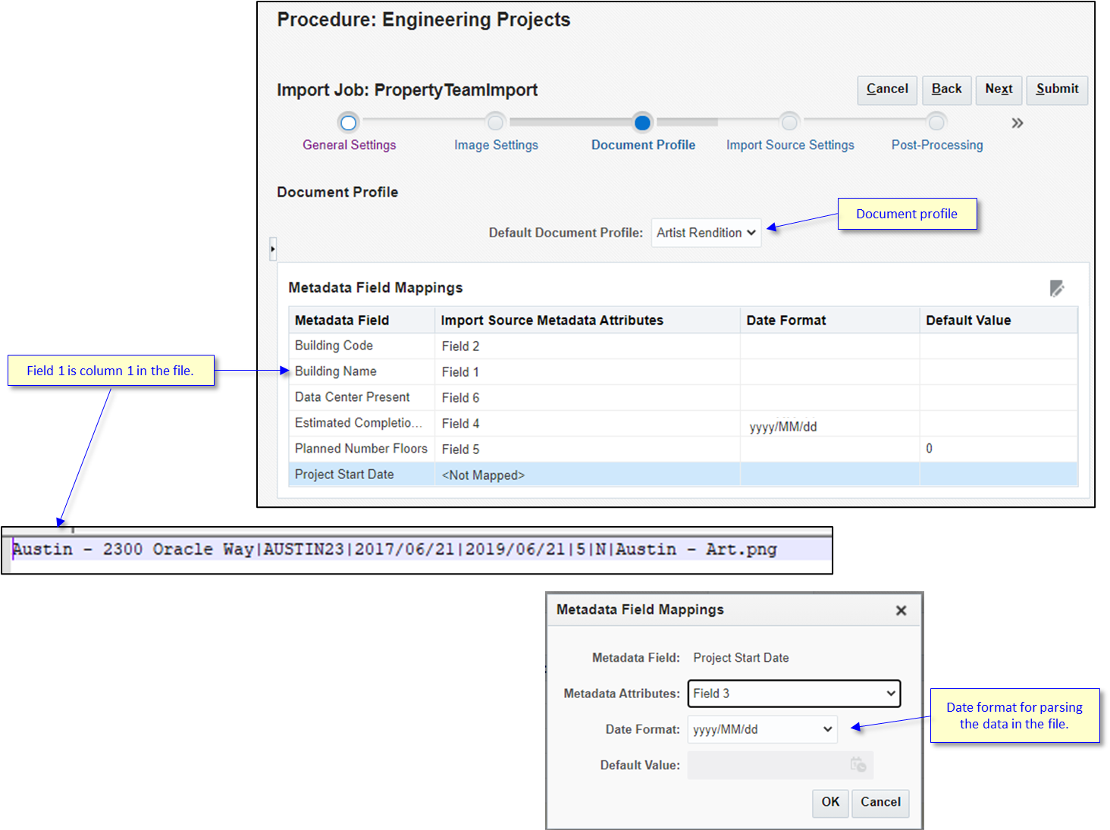
Task: Open the Date Format dropdown in the dialog
Action: [761, 728]
